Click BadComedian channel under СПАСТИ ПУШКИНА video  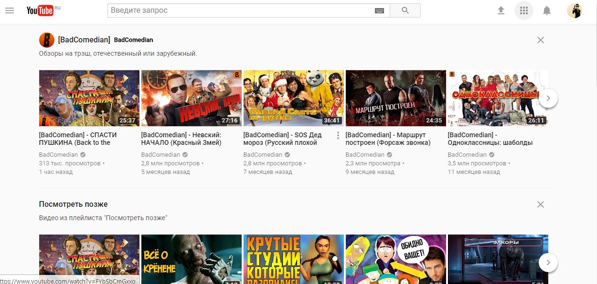(x=58, y=154)
